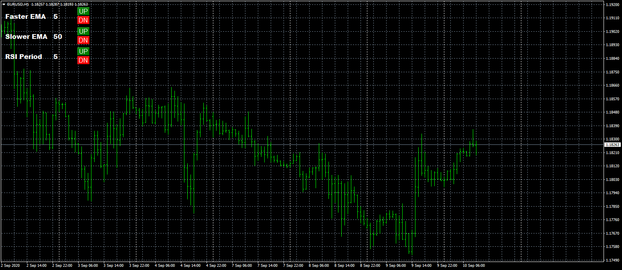622x270 pixels.
Task: Select the Slower EMA label
Action: coord(26,37)
